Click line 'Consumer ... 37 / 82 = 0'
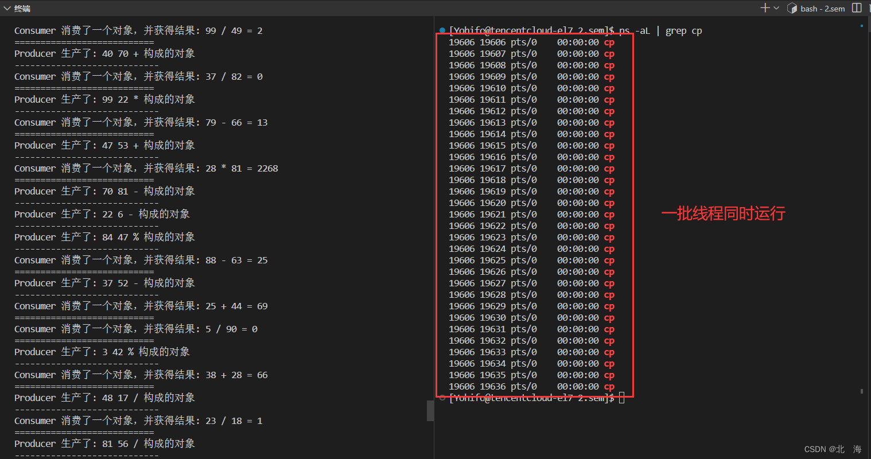 tap(138, 76)
